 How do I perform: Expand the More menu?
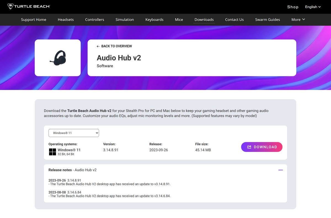pos(298,20)
